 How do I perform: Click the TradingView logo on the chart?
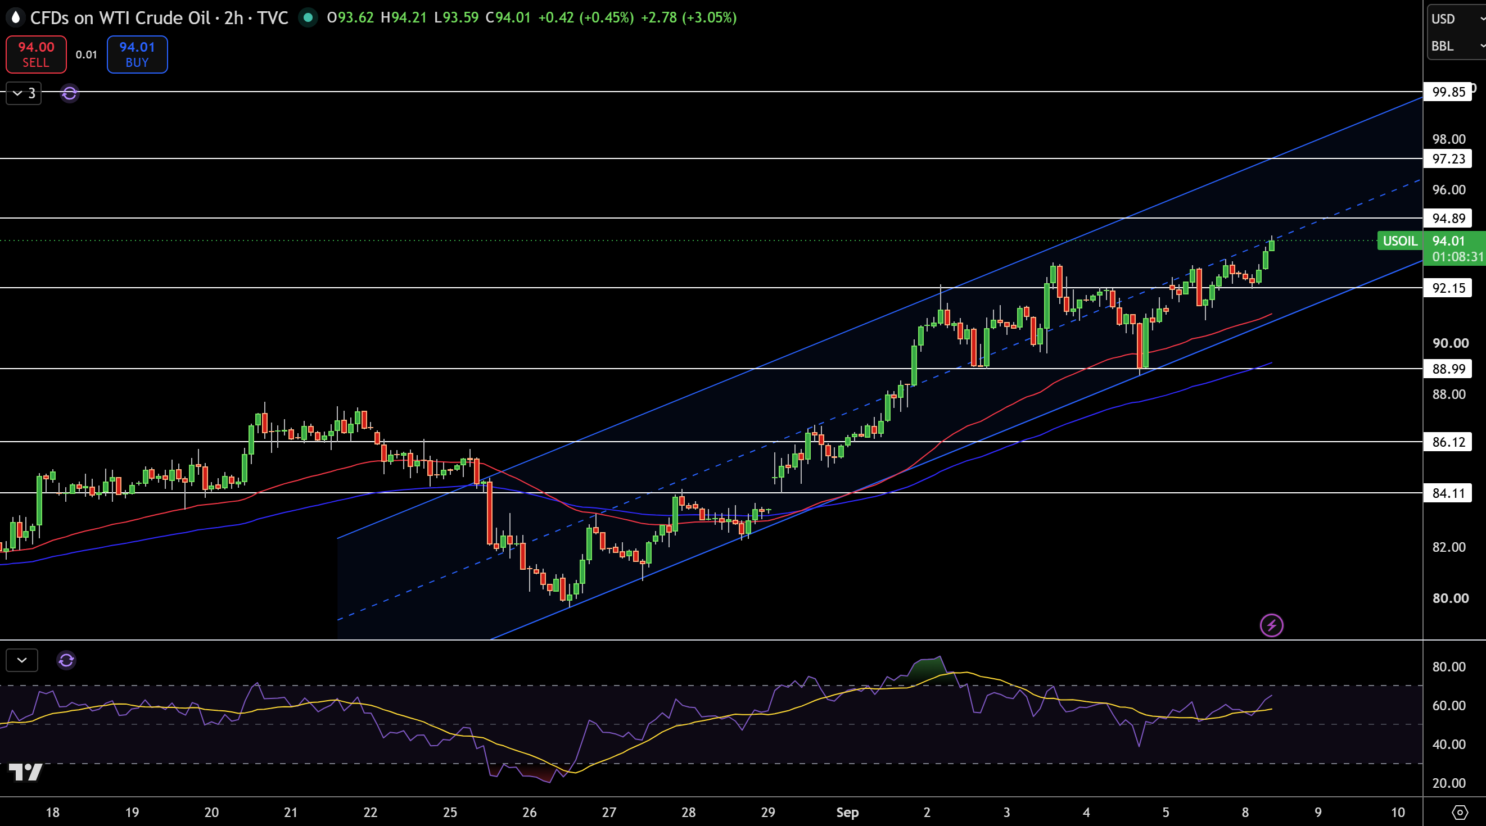point(25,771)
